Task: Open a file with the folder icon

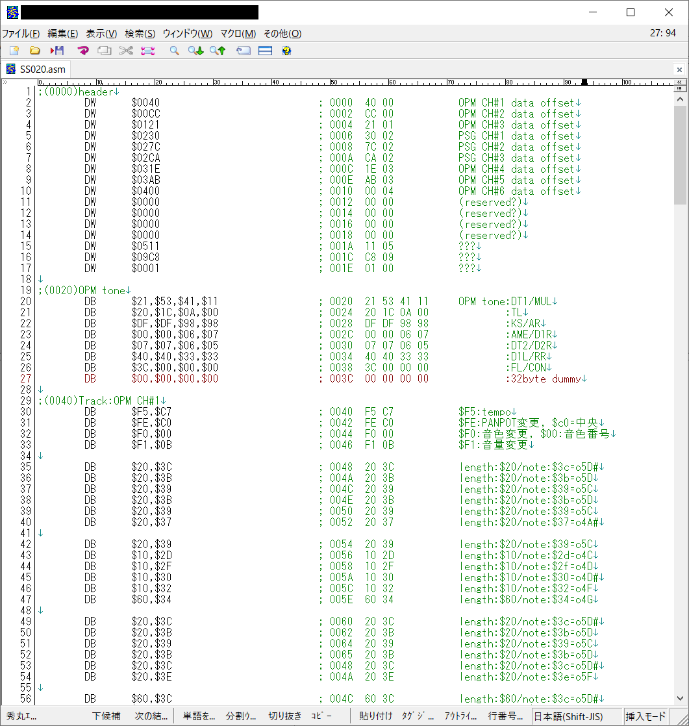Action: [34, 51]
